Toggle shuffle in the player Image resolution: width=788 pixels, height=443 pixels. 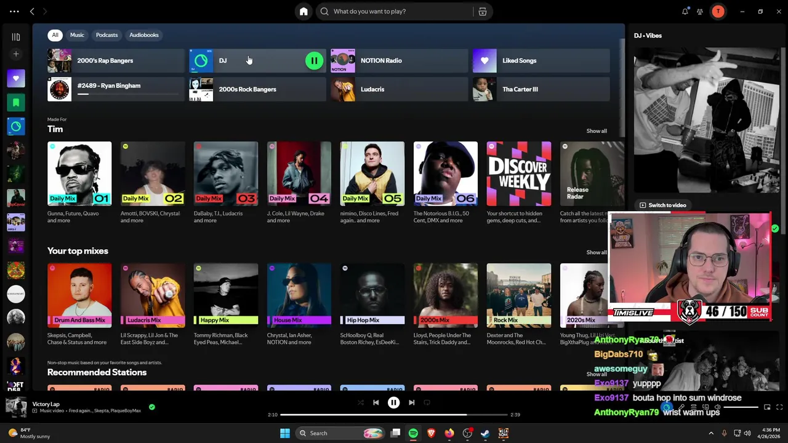pyautogui.click(x=360, y=402)
